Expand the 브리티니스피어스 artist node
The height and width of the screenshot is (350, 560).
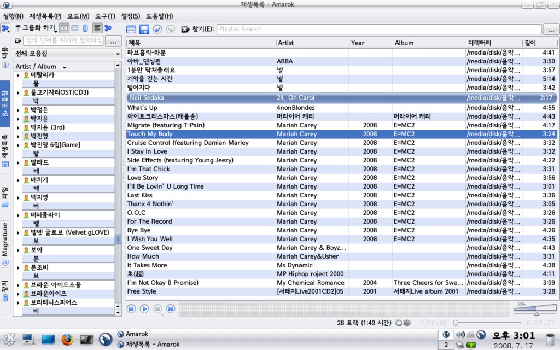pos(18,303)
